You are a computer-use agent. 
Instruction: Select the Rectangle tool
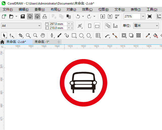click(x=74, y=35)
